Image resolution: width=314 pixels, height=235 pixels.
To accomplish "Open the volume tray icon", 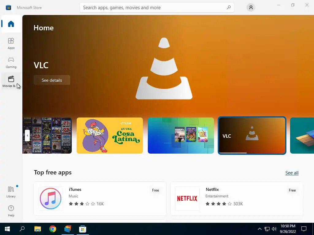I will pyautogui.click(x=274, y=229).
